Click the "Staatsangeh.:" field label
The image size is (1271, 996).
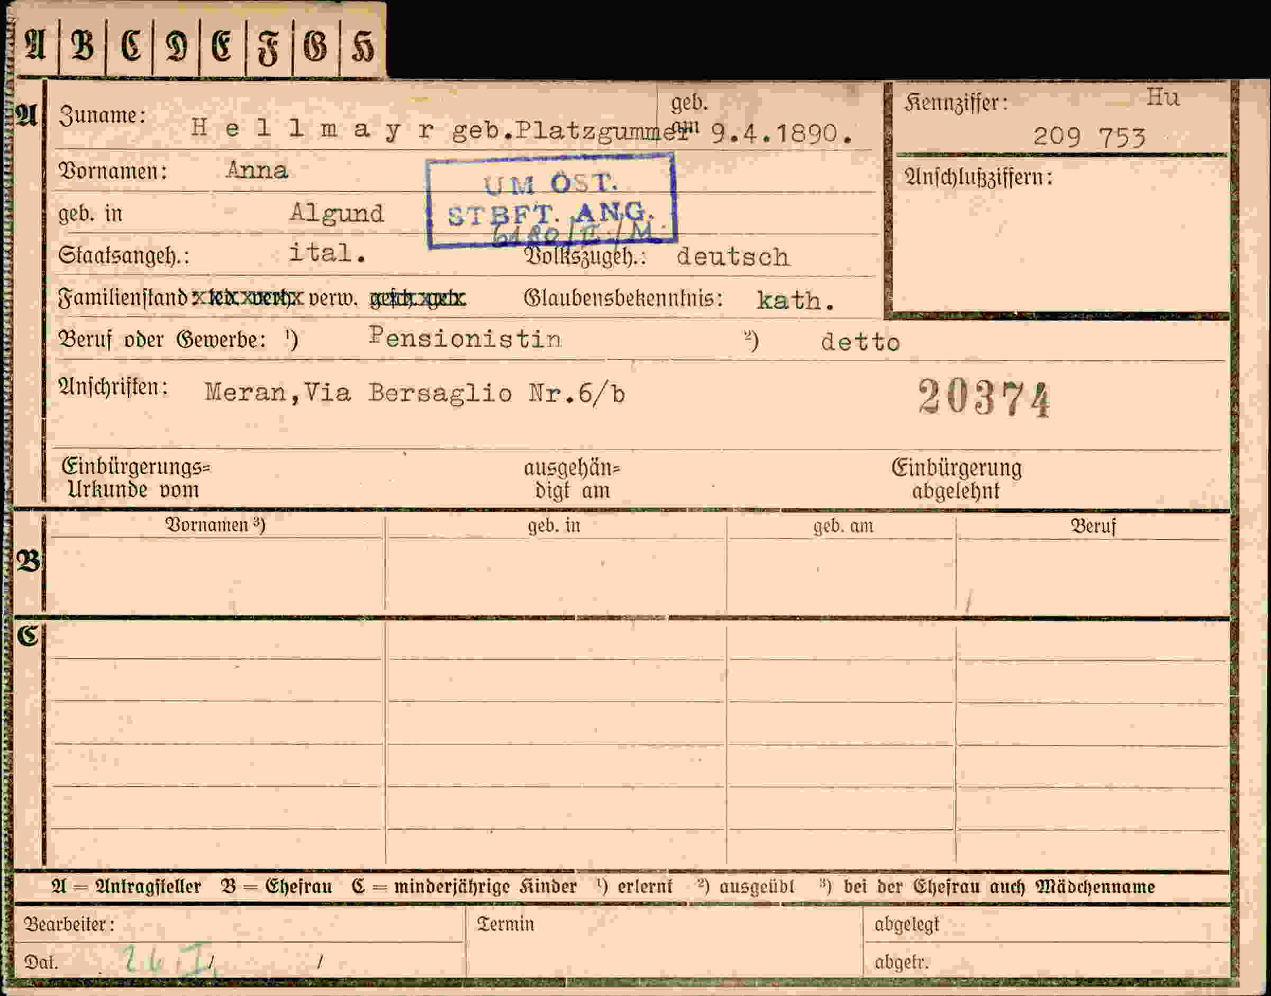tap(124, 256)
